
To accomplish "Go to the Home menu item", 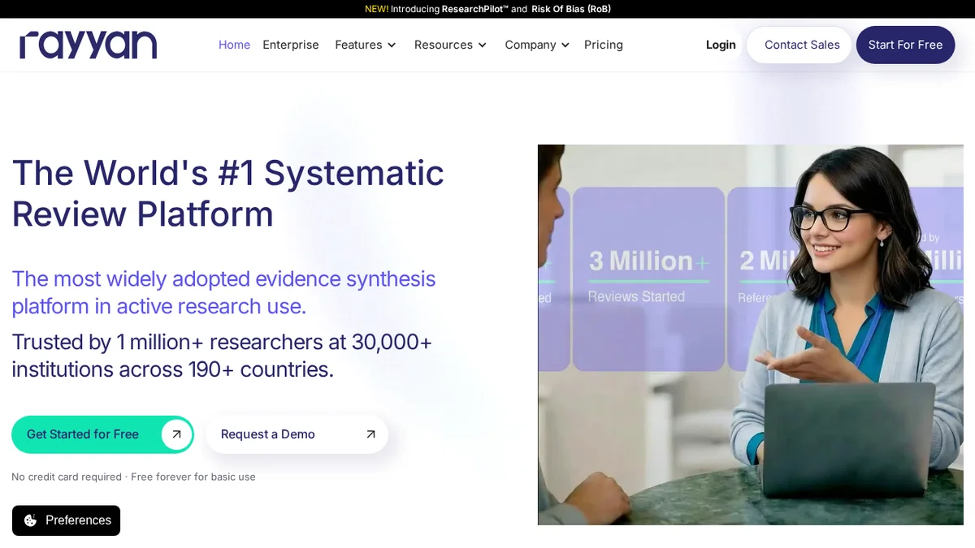I will pyautogui.click(x=234, y=45).
